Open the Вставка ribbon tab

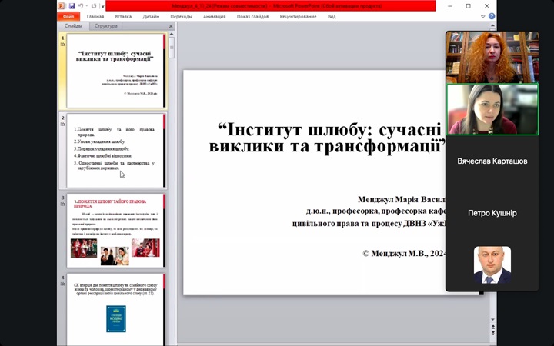point(123,16)
